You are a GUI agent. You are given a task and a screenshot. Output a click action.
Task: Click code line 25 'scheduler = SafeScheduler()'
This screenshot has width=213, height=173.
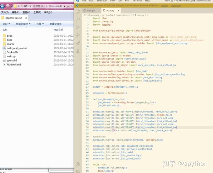click(x=110, y=93)
